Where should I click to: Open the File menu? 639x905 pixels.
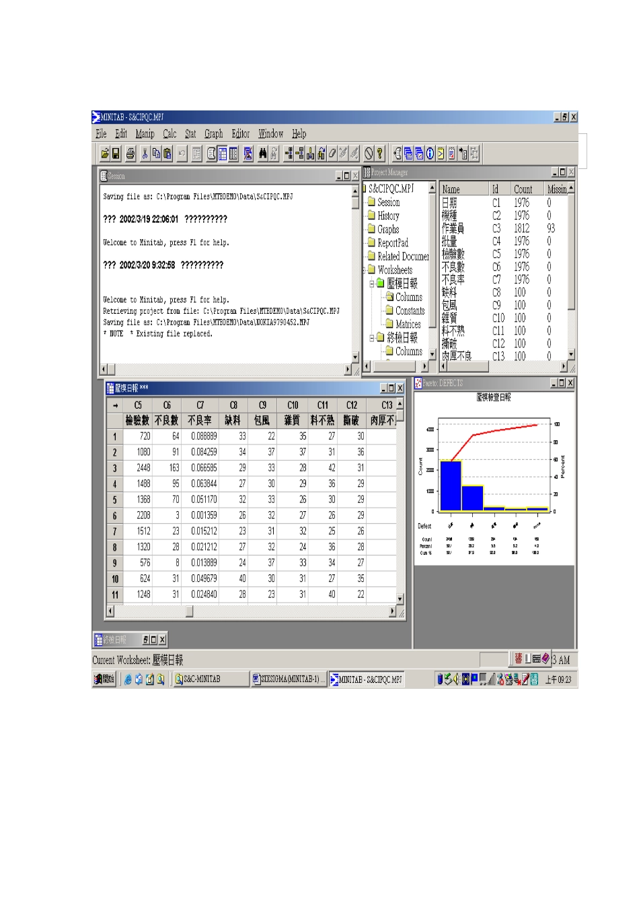point(101,134)
